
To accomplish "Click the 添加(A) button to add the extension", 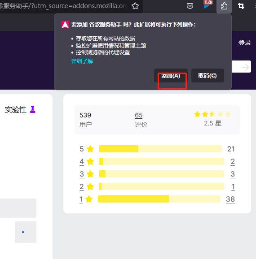I will [171, 76].
